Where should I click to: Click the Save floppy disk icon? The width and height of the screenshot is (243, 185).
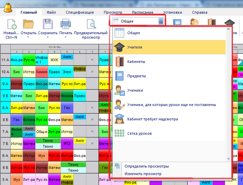(x=48, y=24)
